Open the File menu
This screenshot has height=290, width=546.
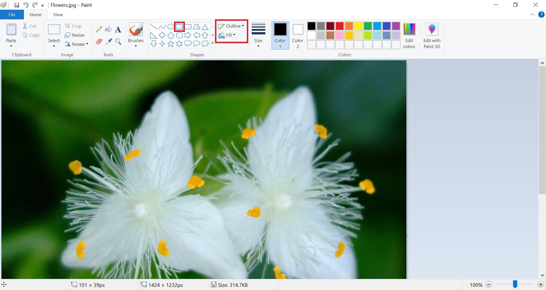coord(12,14)
